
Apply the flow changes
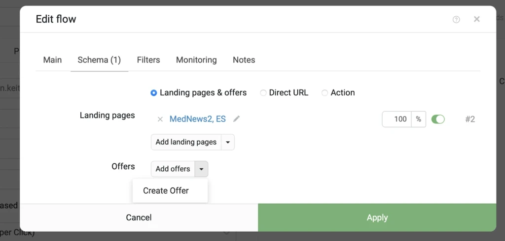pyautogui.click(x=377, y=217)
